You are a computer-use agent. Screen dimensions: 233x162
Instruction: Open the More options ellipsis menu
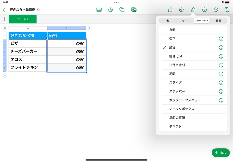pyautogui.click(x=216, y=10)
